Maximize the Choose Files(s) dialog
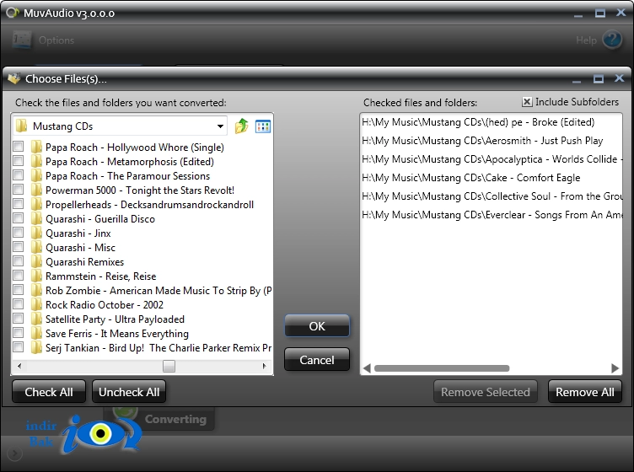Image resolution: width=634 pixels, height=472 pixels. click(598, 78)
